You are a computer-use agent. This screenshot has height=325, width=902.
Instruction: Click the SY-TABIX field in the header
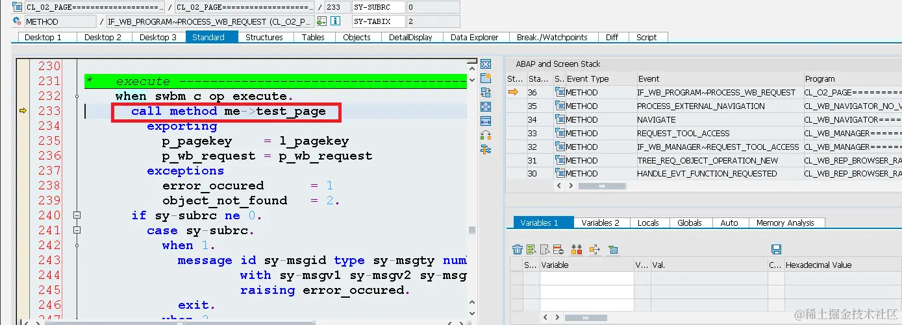379,21
